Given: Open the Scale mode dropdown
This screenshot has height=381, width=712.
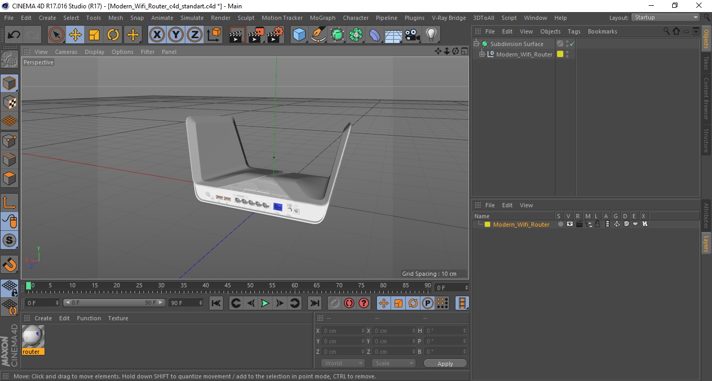Looking at the screenshot, I should (x=394, y=363).
